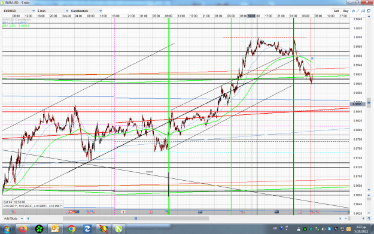Viewport: 374px width, 234px height.
Task: Click the 1.0000 price axis label
Action: (x=357, y=37)
